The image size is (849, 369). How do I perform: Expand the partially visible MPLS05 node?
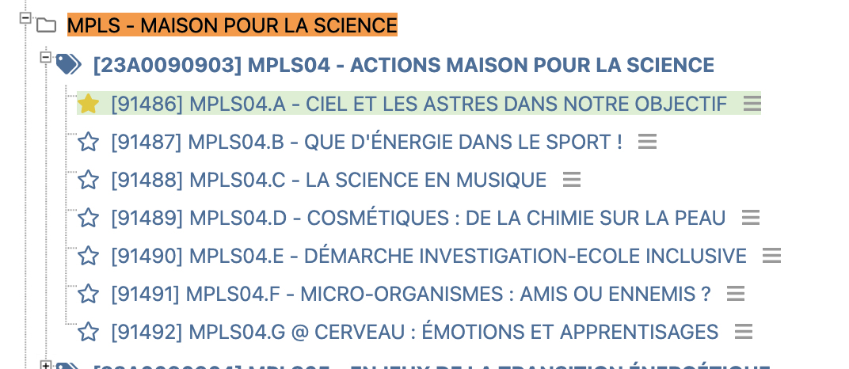click(46, 366)
